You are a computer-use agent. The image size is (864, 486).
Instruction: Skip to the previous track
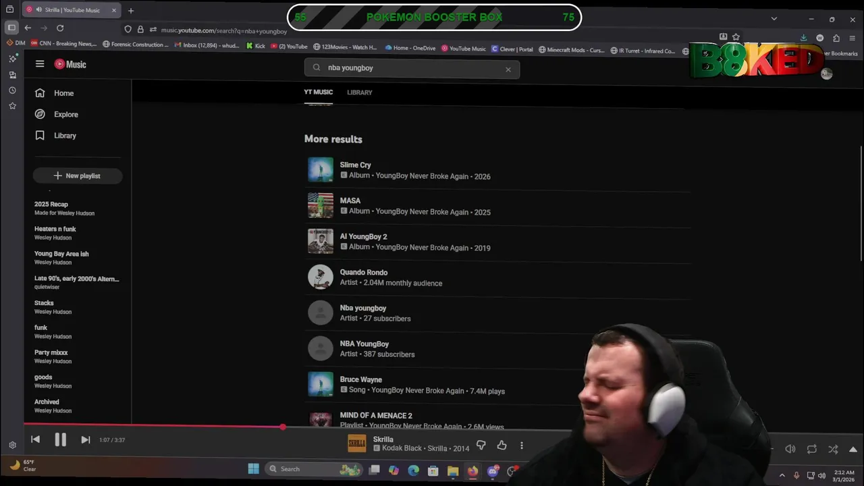(35, 439)
